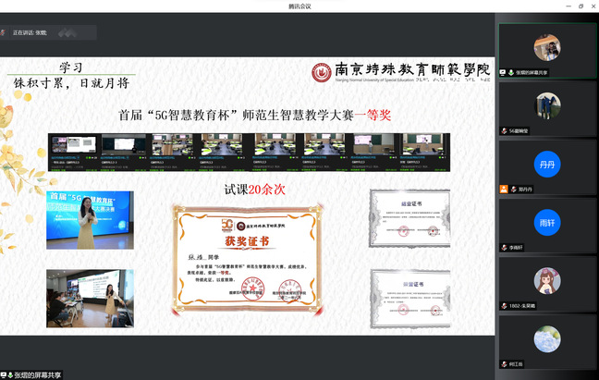This screenshot has width=599, height=380.
Task: Click the mic icon beside 郑丹丹
Action: point(505,190)
